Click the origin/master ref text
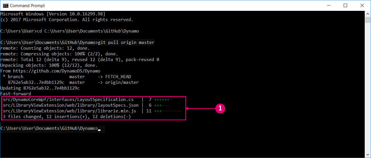 pyautogui.click(x=122, y=82)
